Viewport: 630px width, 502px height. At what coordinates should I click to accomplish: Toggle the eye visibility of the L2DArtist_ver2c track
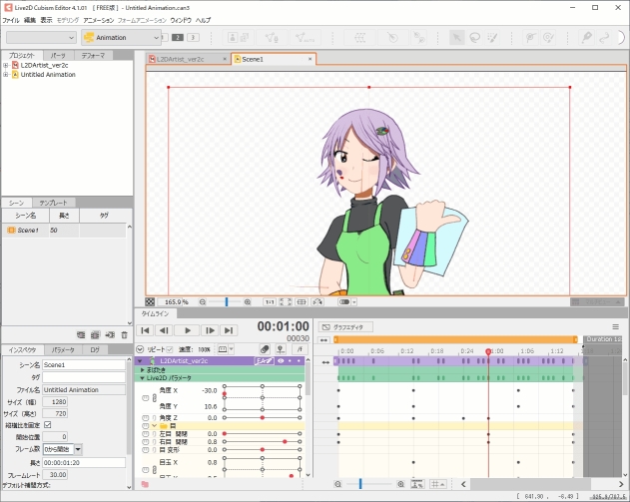281,361
